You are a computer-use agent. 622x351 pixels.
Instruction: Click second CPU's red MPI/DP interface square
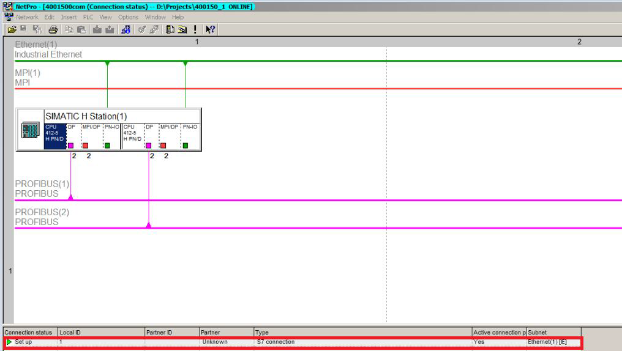click(163, 146)
